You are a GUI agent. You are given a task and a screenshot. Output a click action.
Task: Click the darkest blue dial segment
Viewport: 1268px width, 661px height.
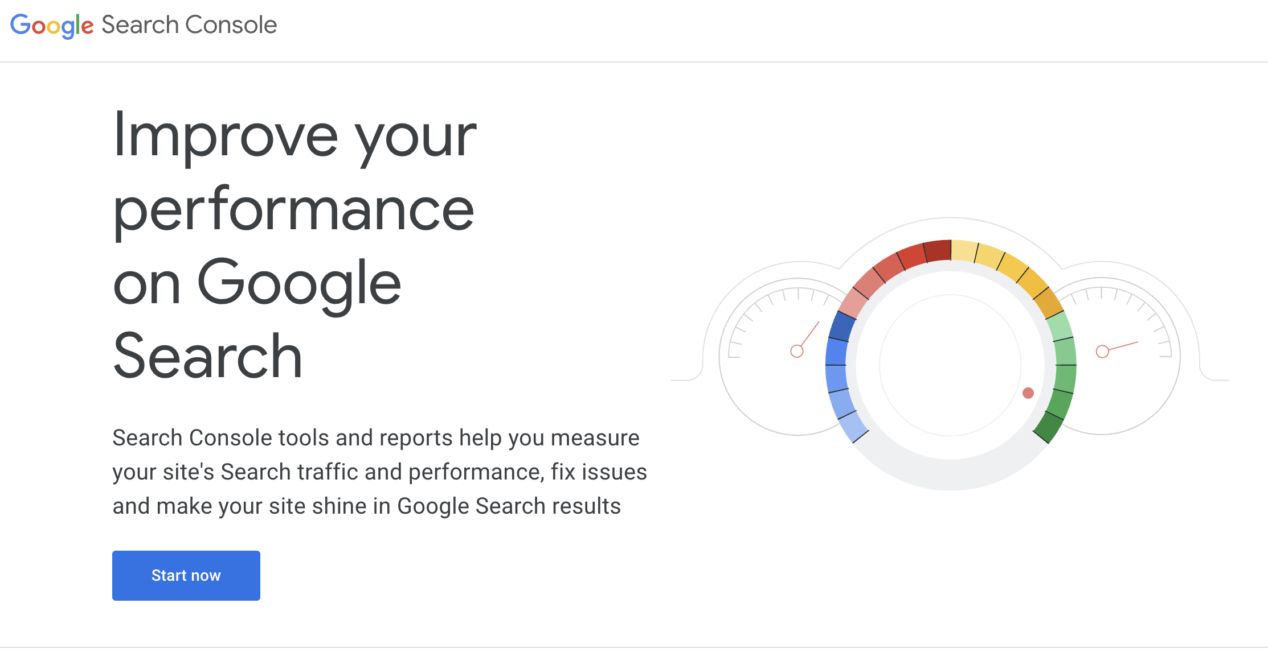842,326
